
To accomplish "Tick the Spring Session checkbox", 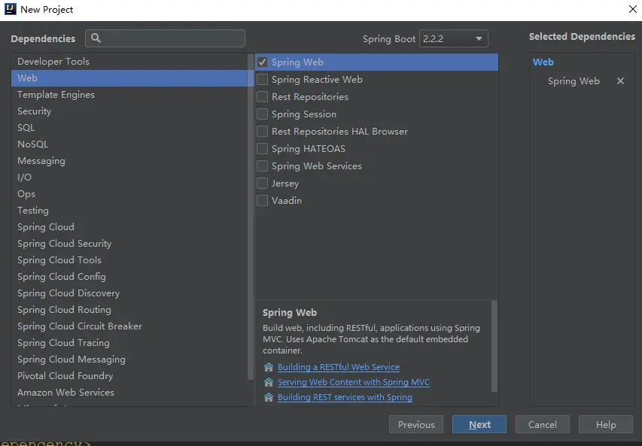I will pos(262,114).
